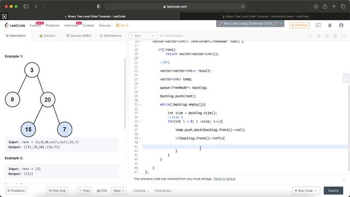The height and width of the screenshot is (197, 350).
Task: Click tree node 15 in the example
Action: pyautogui.click(x=28, y=129)
